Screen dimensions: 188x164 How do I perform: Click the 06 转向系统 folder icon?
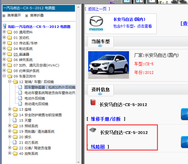(x=10, y=59)
